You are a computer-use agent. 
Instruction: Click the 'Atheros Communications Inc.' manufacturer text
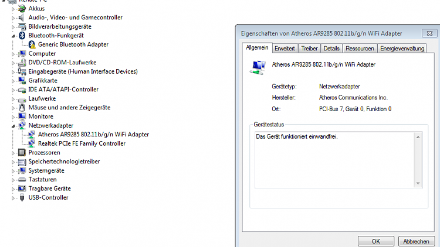click(353, 98)
